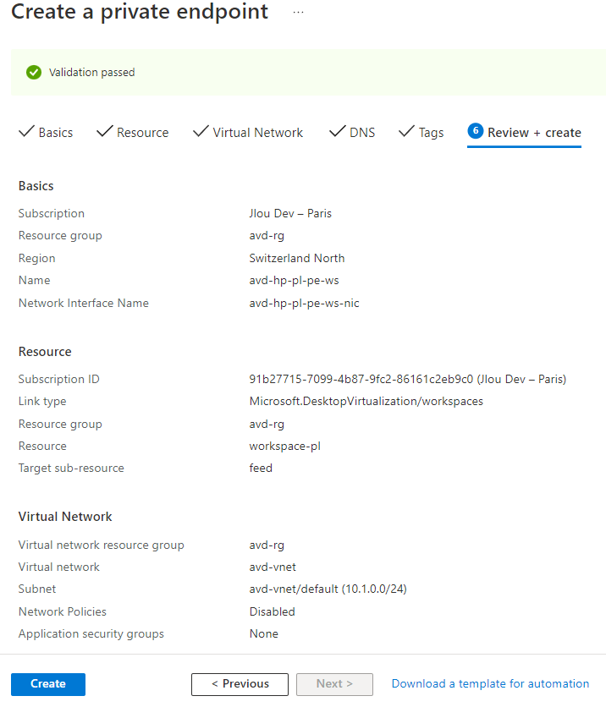Screen dimensions: 606x707
Task: Select the DNS tab
Action: [x=352, y=133]
